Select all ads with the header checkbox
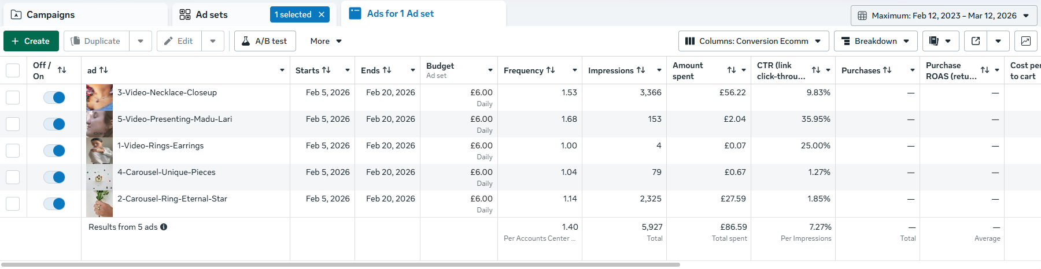 pos(13,70)
